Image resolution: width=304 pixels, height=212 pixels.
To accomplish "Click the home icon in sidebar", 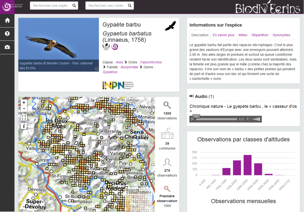I will [7, 20].
